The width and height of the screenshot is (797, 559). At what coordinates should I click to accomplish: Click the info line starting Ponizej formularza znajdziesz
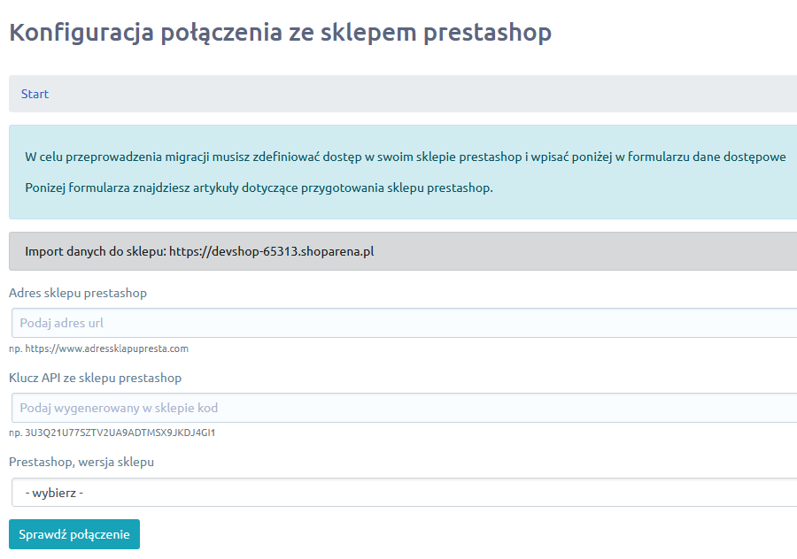point(259,188)
